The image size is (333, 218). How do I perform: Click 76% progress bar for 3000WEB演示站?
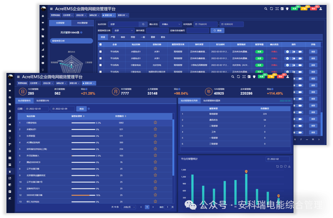[83, 195]
